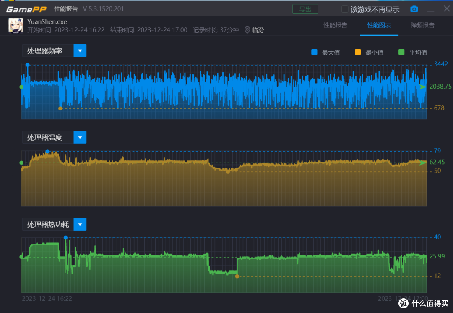
Task: Open the 处理器热功耗 dropdown arrow
Action: 80,224
